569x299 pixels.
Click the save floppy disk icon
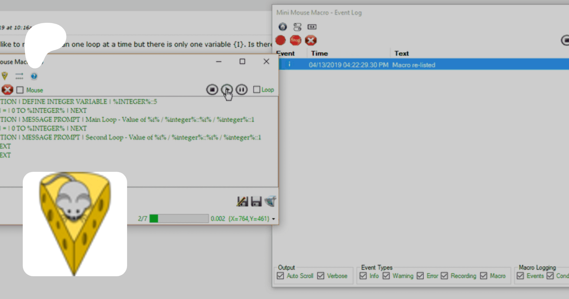click(256, 202)
